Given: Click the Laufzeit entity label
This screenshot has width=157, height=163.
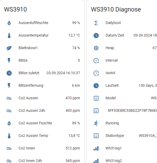Looking at the screenshot, I should pos(112,86).
